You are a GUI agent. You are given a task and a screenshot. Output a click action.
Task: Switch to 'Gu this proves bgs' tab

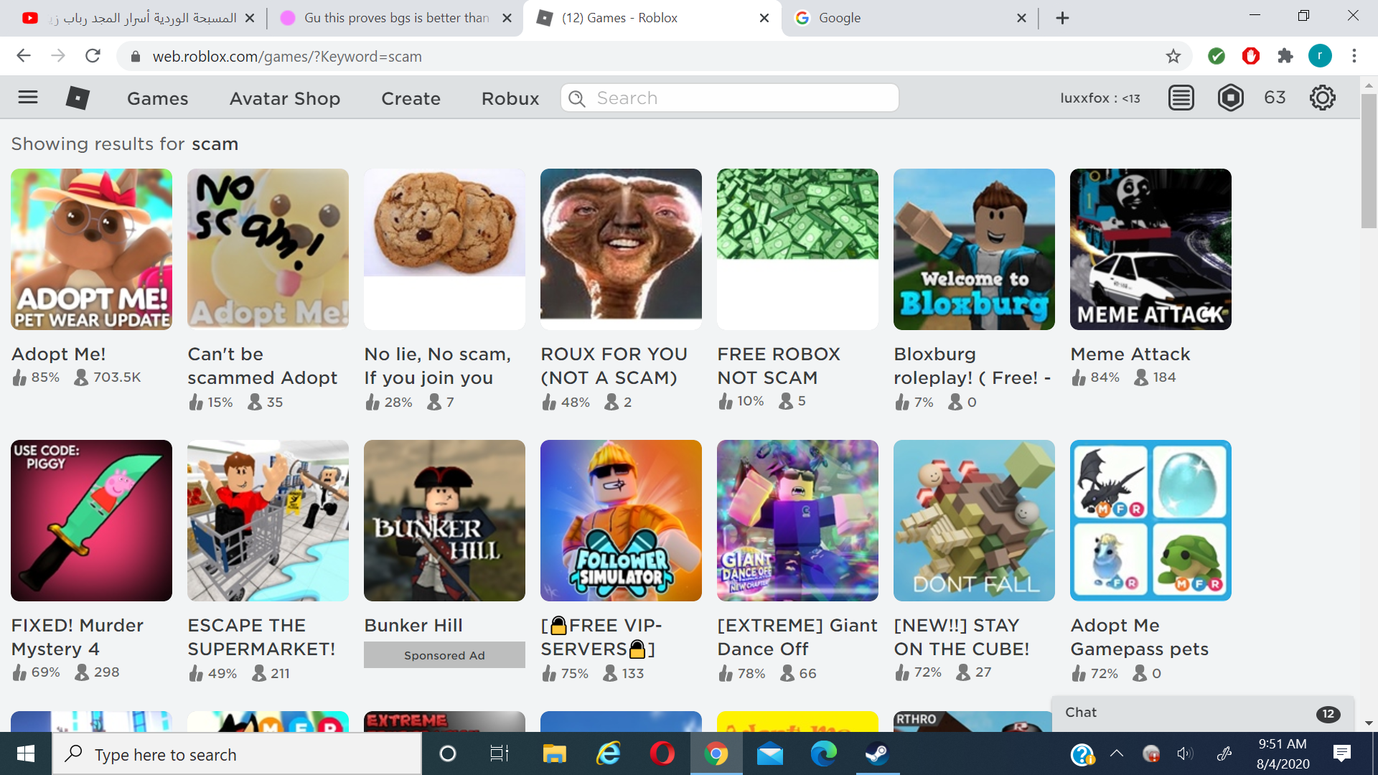[396, 18]
